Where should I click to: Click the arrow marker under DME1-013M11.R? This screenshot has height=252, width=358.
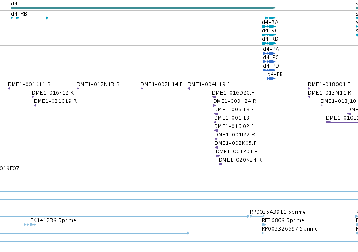coord(309,97)
